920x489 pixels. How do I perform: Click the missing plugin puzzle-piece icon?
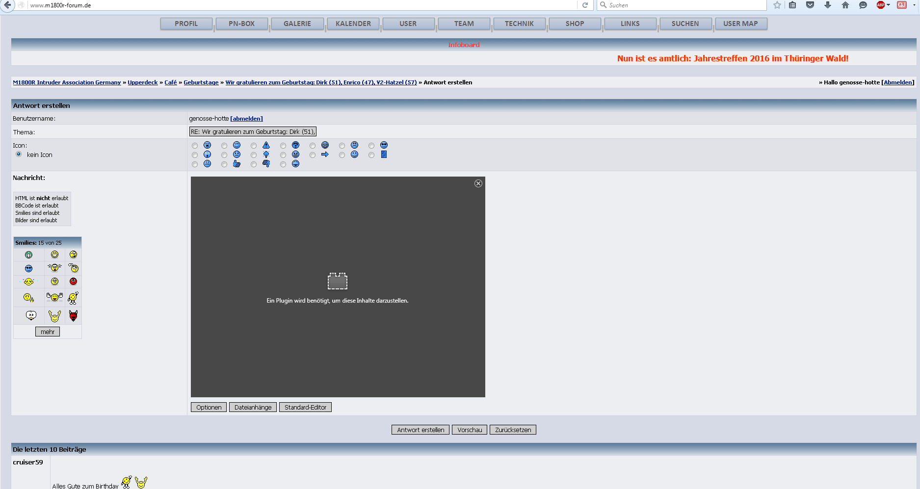[338, 281]
